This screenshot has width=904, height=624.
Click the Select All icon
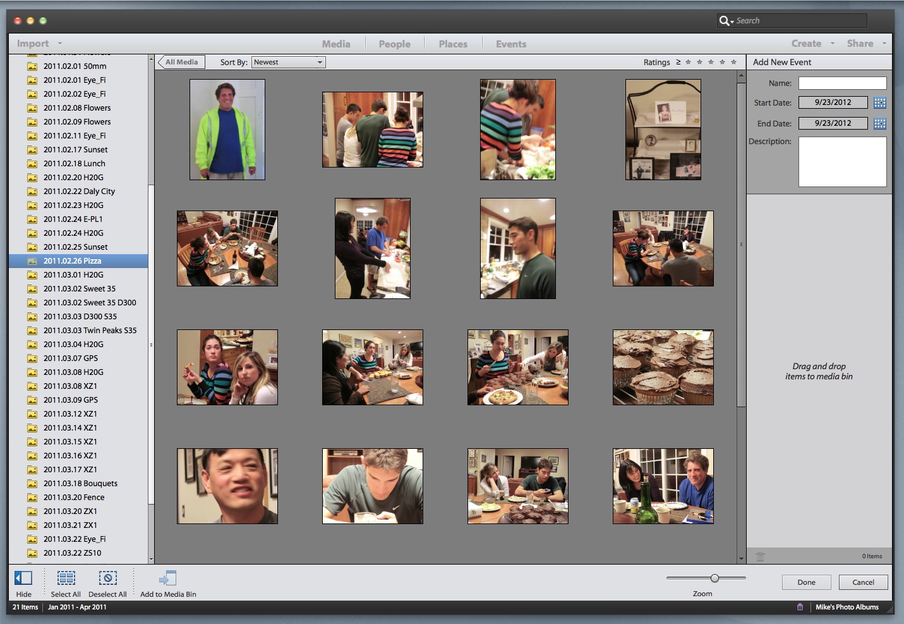pyautogui.click(x=66, y=578)
